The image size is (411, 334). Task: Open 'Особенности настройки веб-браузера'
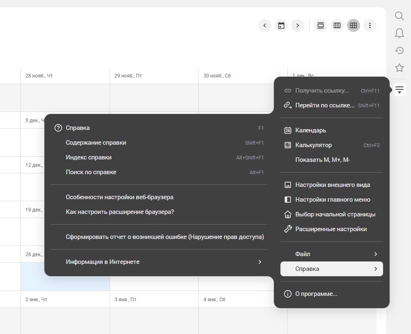[x=159, y=197]
